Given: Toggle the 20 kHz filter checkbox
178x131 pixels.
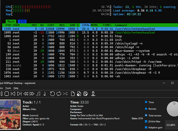Looking at the screenshot, I should coord(146,121).
